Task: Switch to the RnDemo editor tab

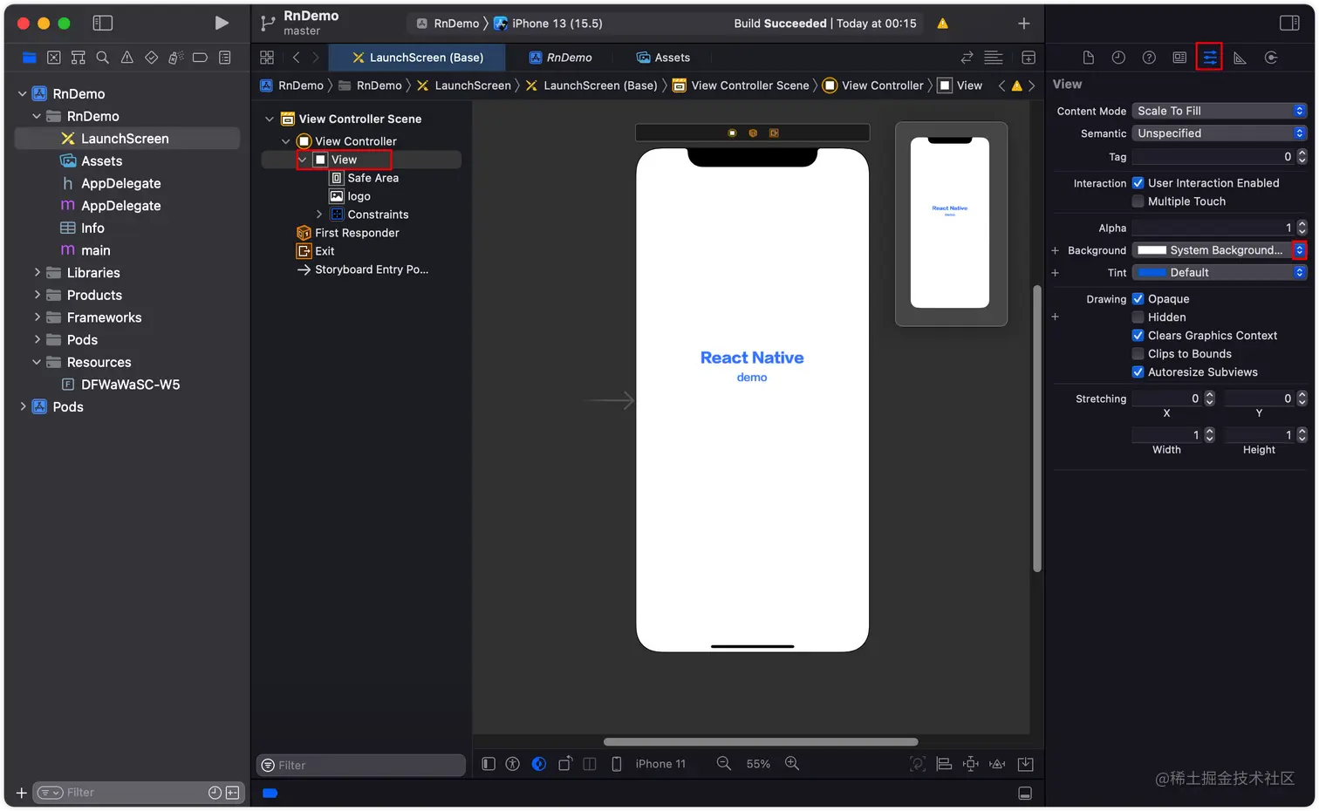Action: pos(560,58)
